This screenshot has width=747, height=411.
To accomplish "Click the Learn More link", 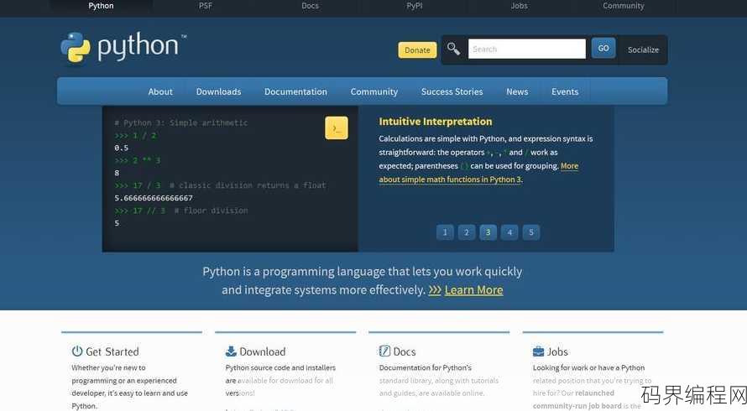I will point(473,290).
